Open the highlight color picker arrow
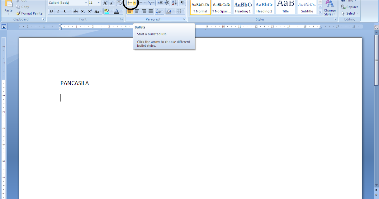The width and height of the screenshot is (379, 199). click(x=111, y=11)
